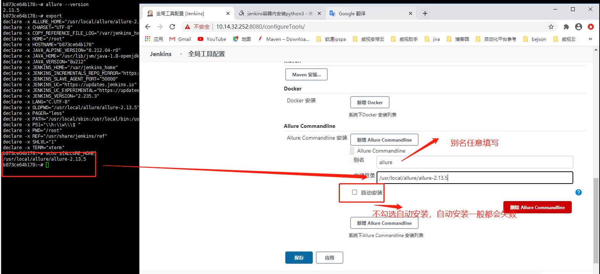Click the terminal line /usr/local/allure/allure-2.13.5
600x274 pixels.
pos(45,159)
